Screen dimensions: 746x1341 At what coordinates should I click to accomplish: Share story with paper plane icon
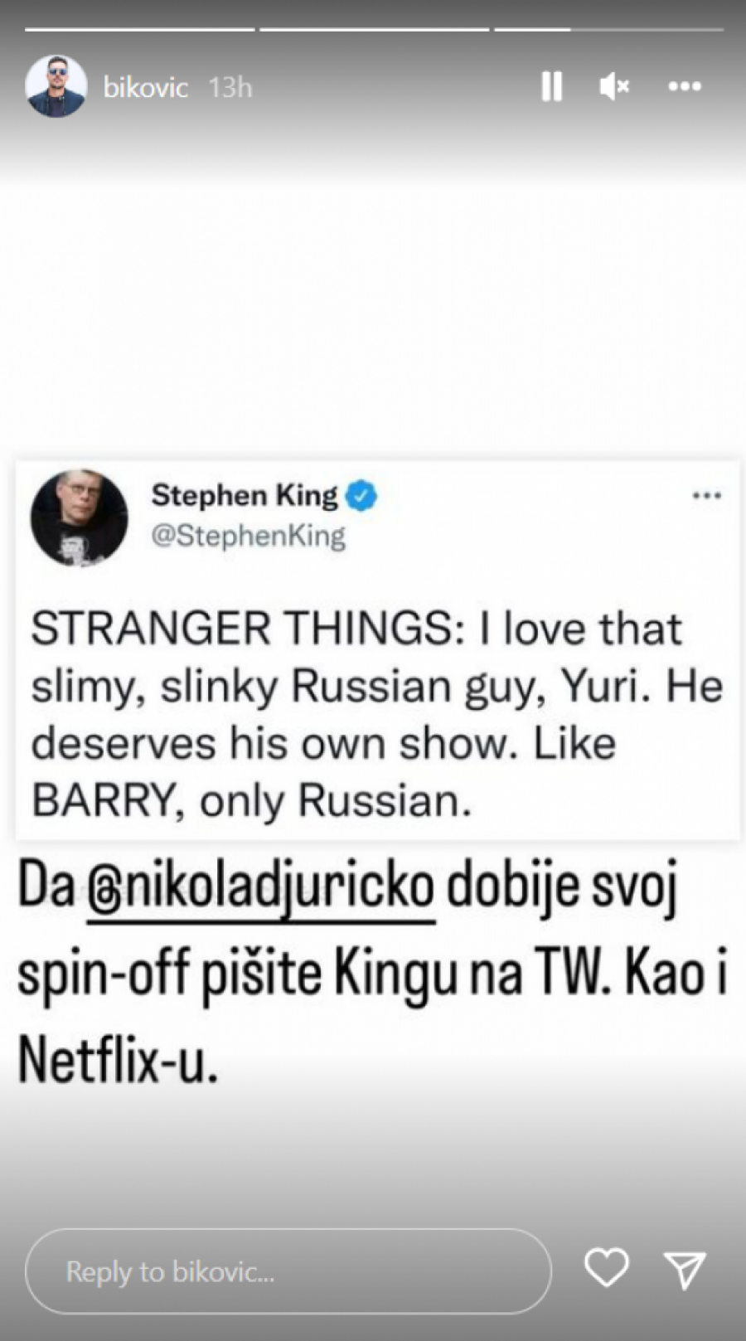click(x=685, y=1270)
